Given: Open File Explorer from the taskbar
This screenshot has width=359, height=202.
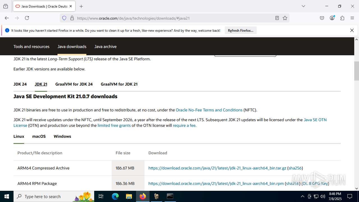Looking at the screenshot, I should (x=129, y=196).
